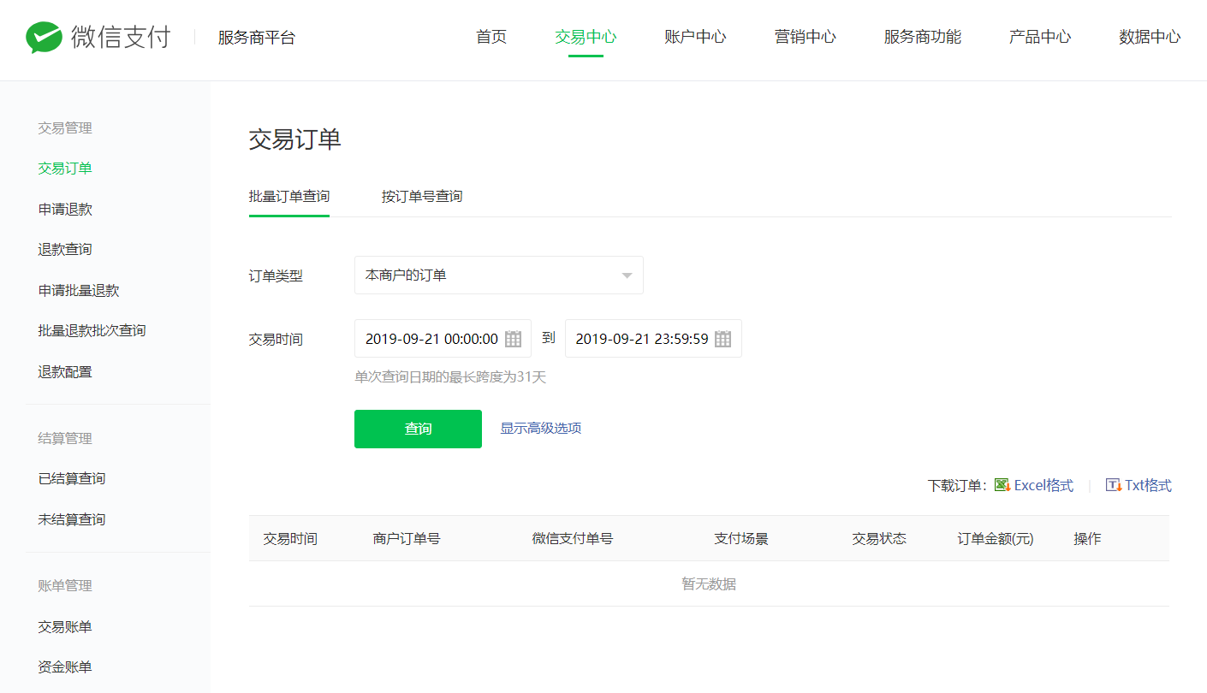This screenshot has width=1207, height=693.
Task: Click the Excel download icon
Action: (1002, 485)
